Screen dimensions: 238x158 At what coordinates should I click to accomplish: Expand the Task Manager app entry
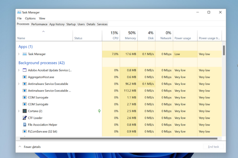(x=19, y=54)
